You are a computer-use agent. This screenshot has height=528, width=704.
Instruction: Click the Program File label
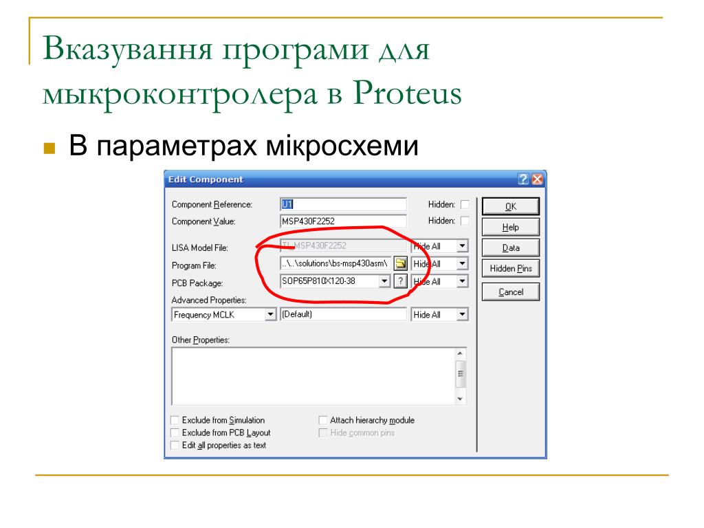[194, 266]
